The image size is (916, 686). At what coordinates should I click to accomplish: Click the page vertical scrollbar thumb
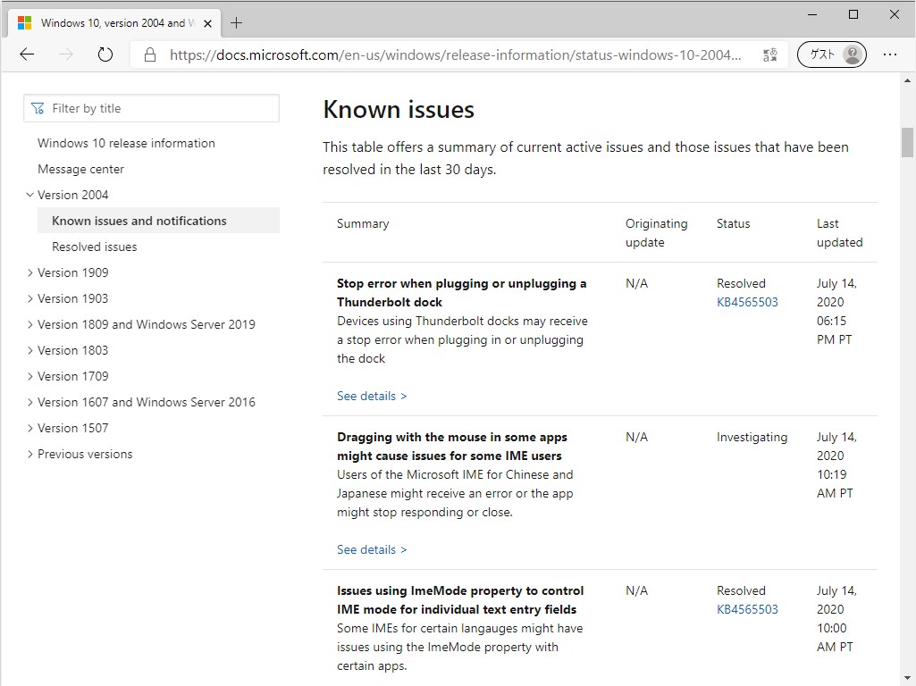(907, 143)
